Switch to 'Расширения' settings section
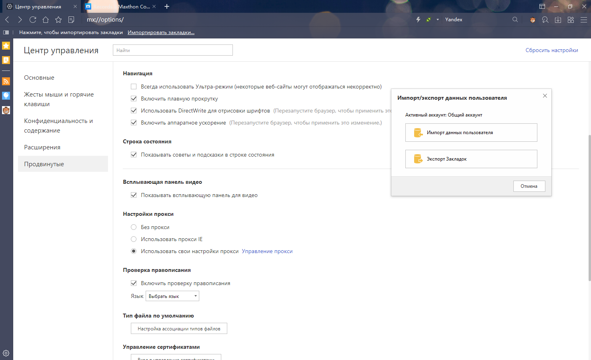Screen dimensions: 591x360 (42, 147)
